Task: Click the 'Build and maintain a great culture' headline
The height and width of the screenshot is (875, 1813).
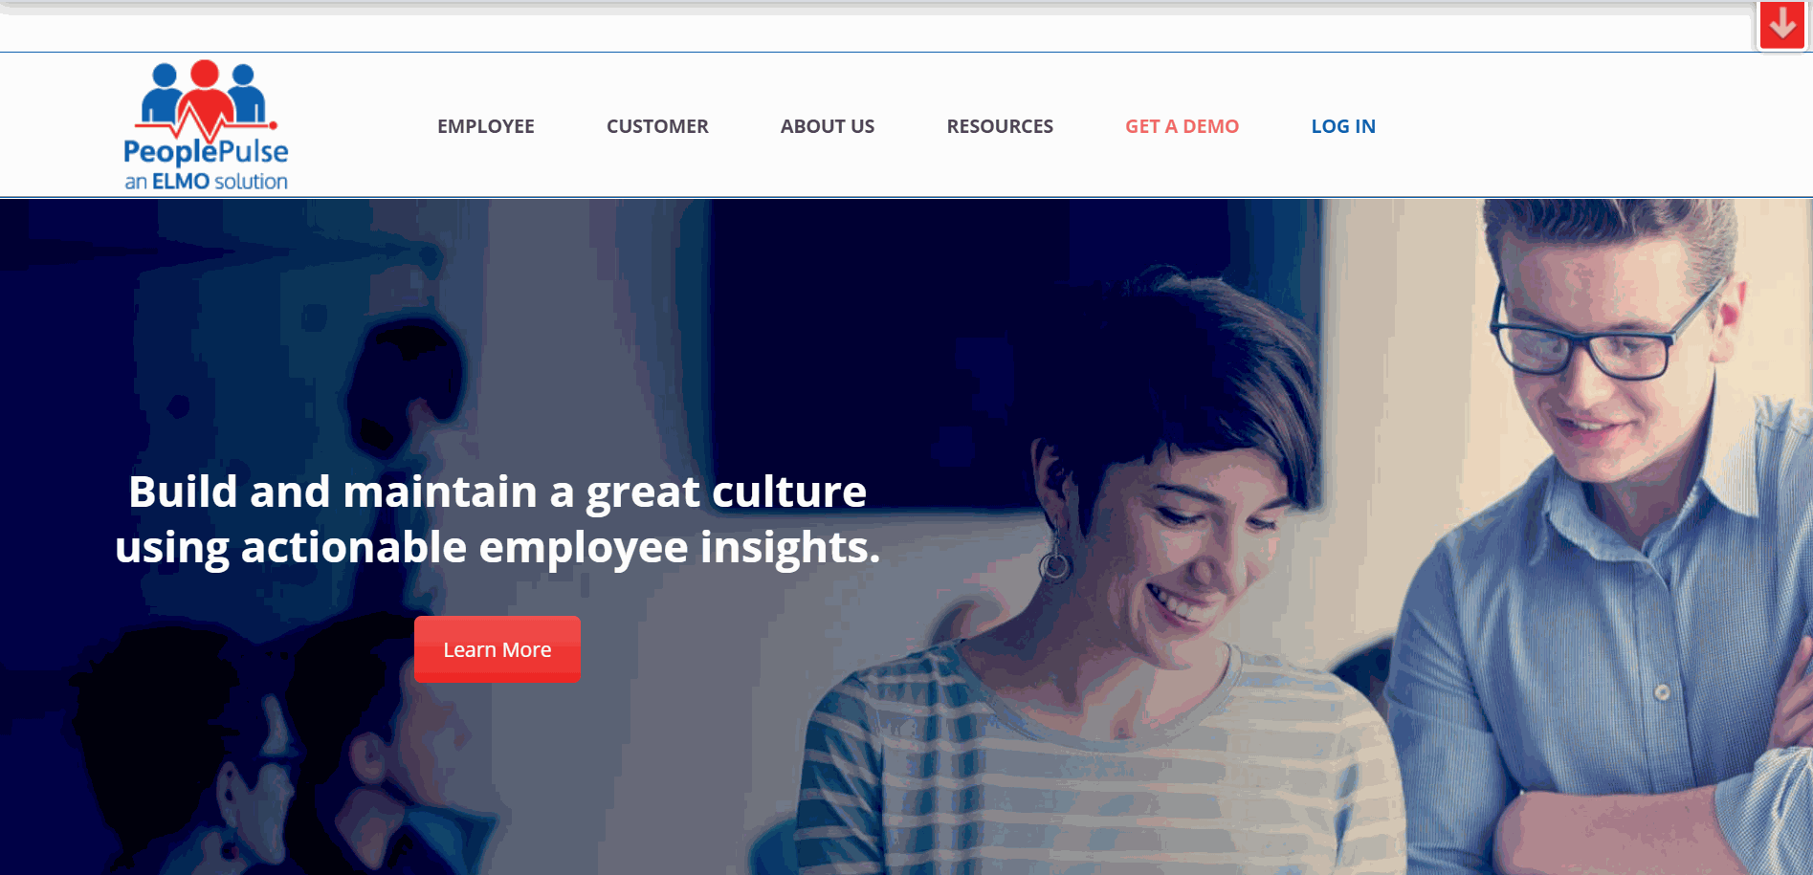Action: [x=497, y=492]
